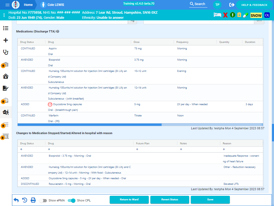Open the Search field
The image size is (274, 206).
coord(198,4)
